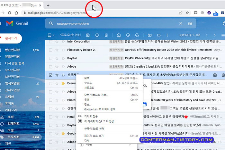Check the Photostory Deluxe 2. mail checkbox
225x150 pixels.
pyautogui.click(x=50, y=50)
